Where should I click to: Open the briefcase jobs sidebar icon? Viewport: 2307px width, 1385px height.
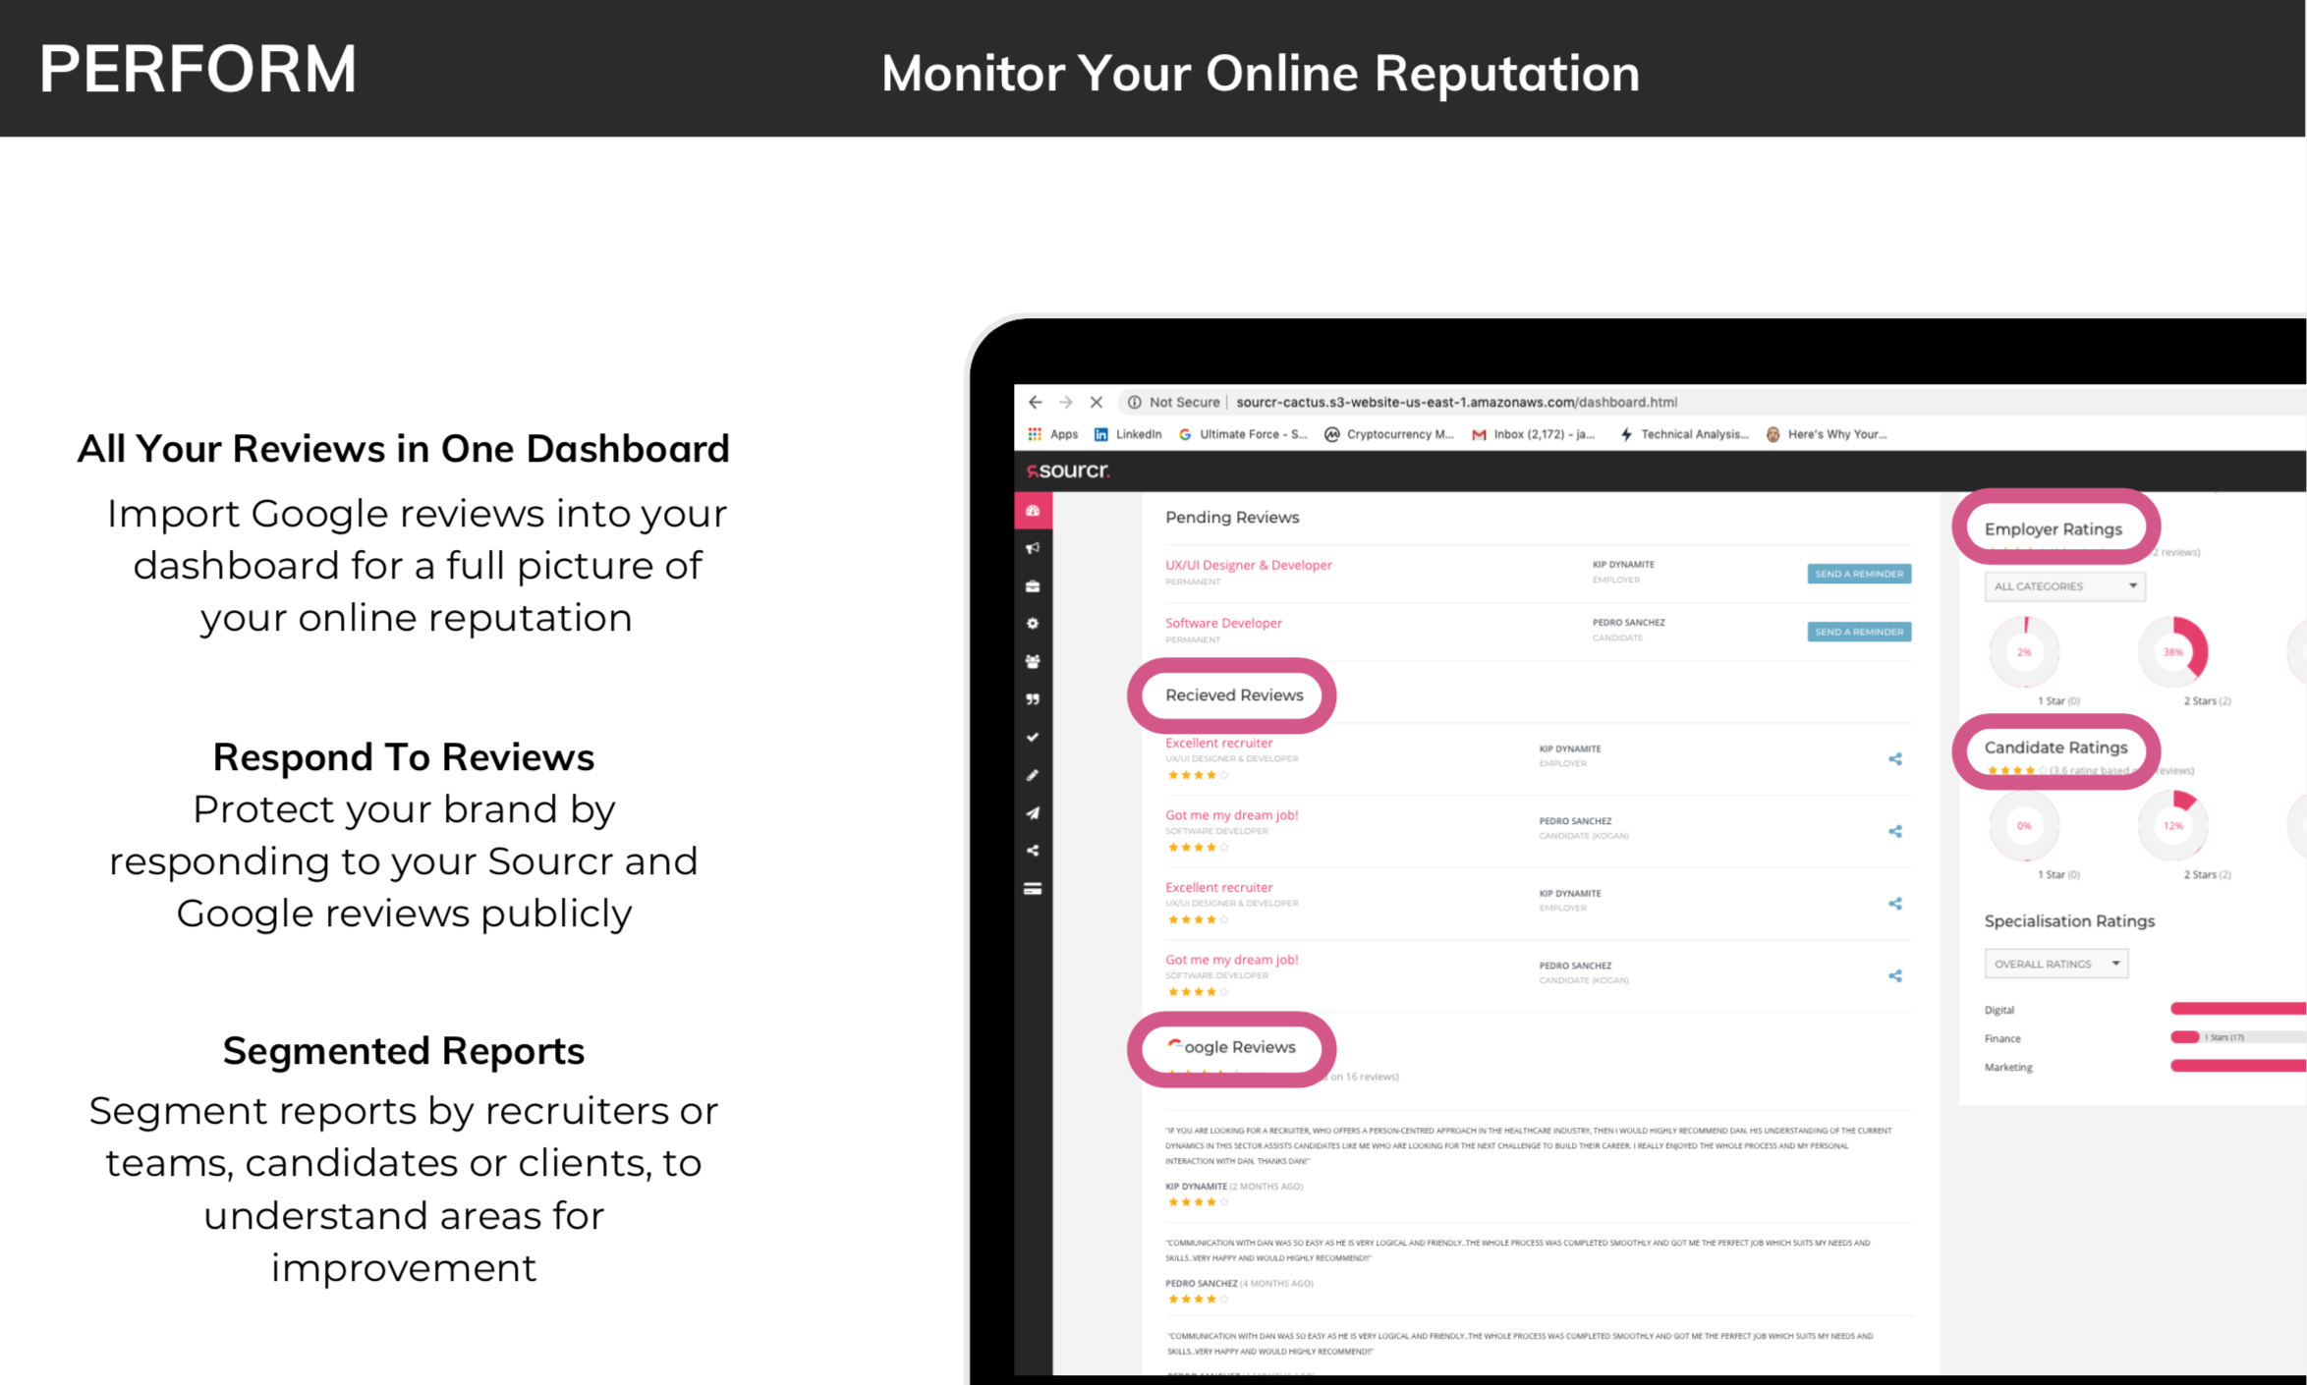click(1033, 586)
